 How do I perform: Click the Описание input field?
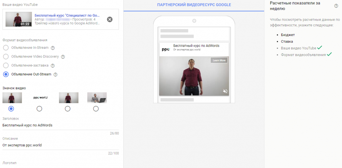61,145
